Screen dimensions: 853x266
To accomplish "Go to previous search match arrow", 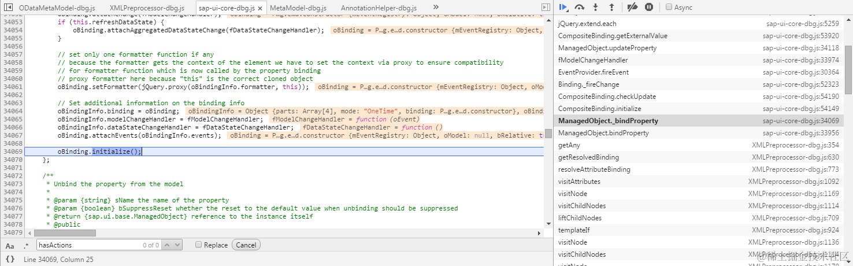I will click(x=168, y=245).
